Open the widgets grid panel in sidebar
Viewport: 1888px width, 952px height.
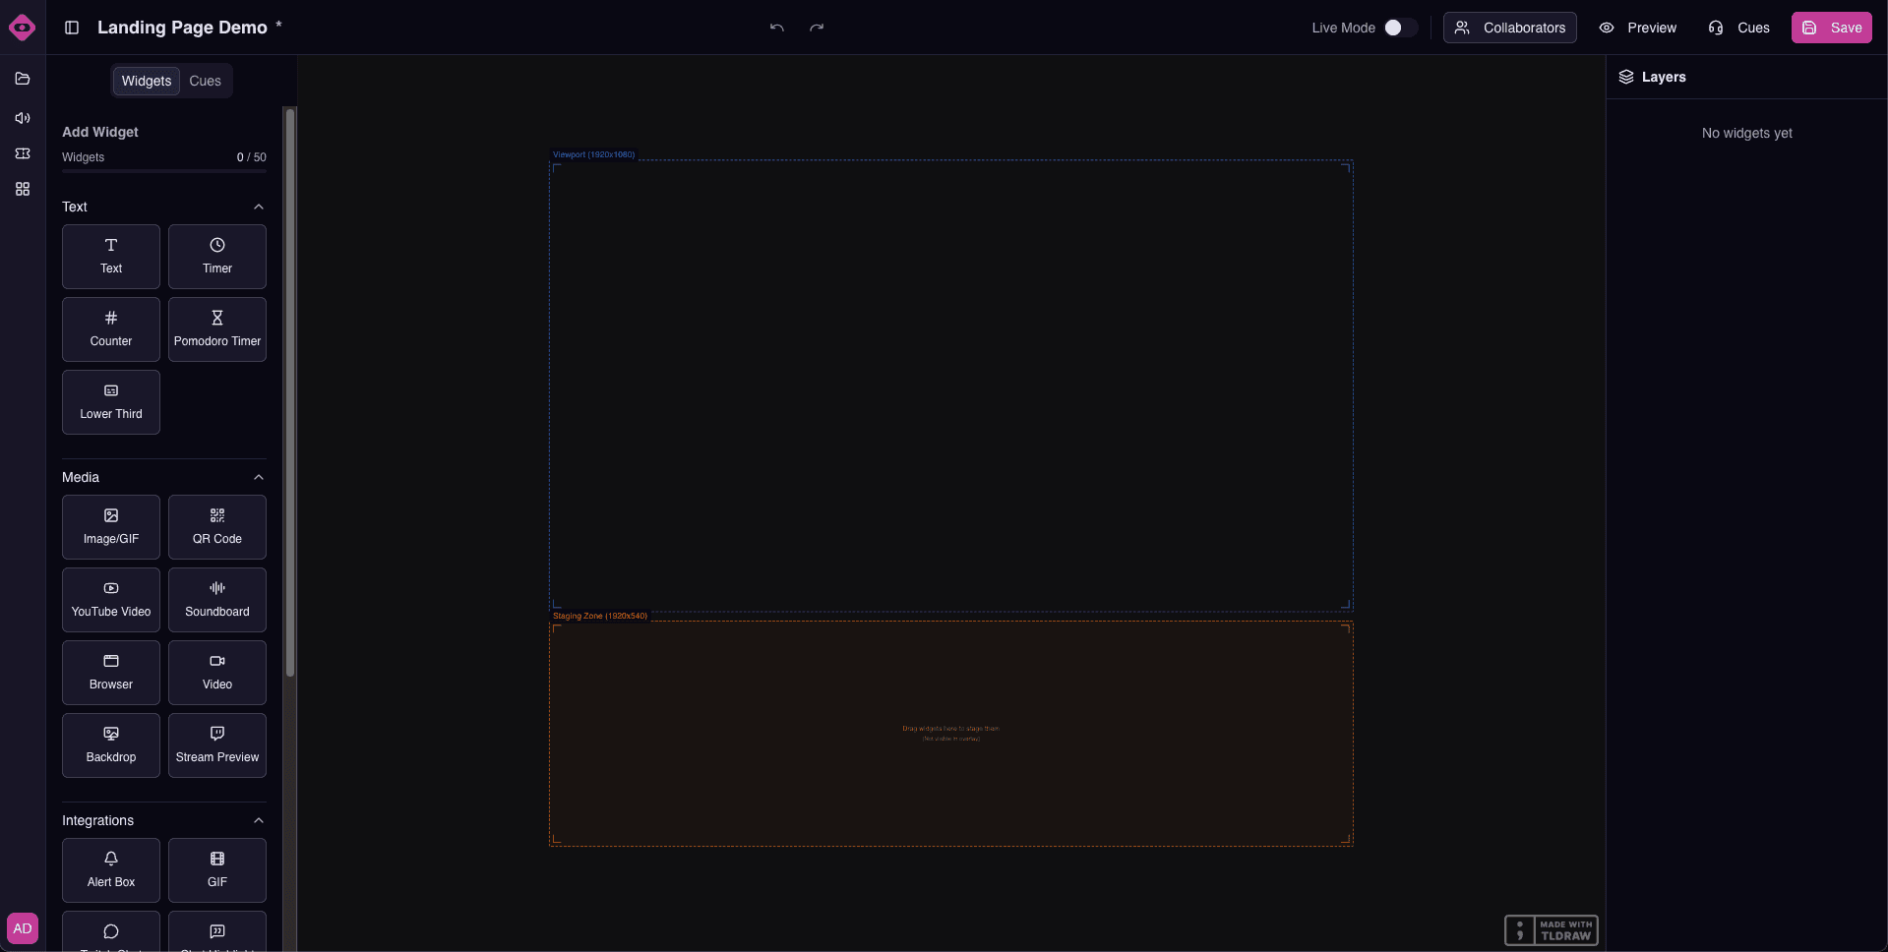[22, 189]
